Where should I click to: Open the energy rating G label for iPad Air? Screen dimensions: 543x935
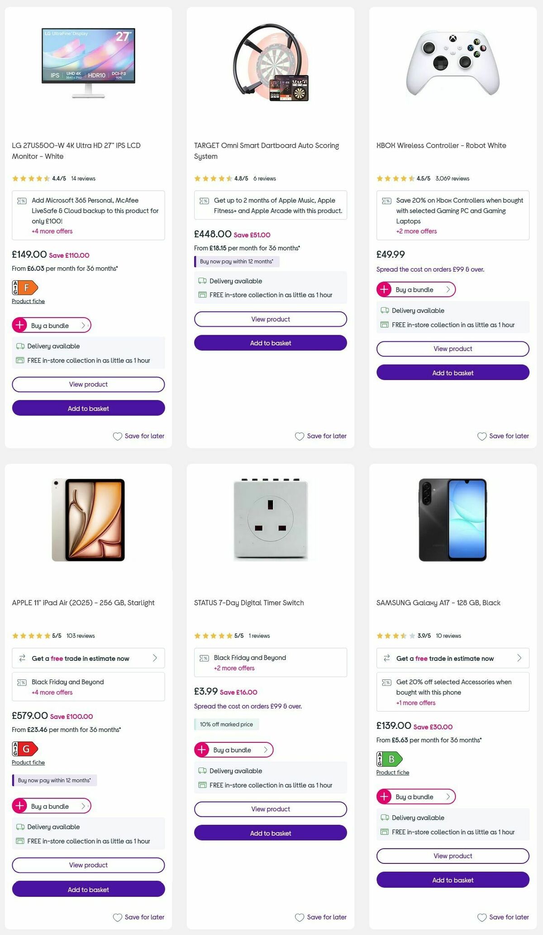pyautogui.click(x=25, y=749)
